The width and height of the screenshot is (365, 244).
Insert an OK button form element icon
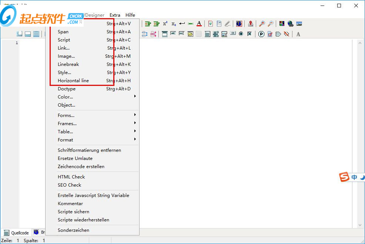pos(233,33)
